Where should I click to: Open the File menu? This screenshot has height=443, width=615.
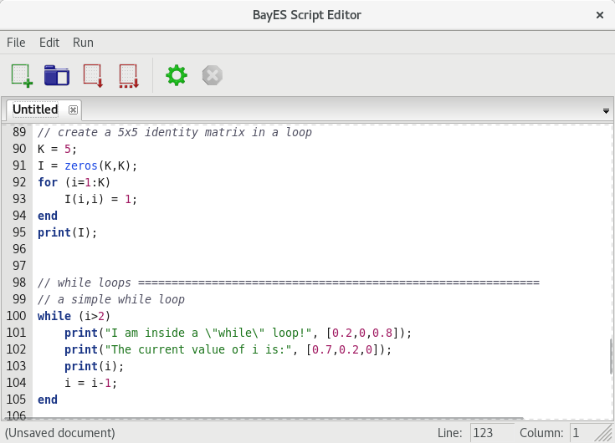click(16, 43)
